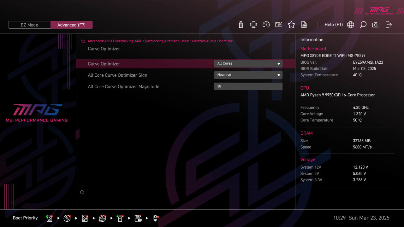
Task: Switch to EZ Mode
Action: pyautogui.click(x=29, y=25)
